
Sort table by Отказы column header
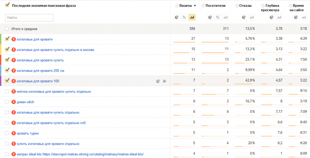[245, 6]
